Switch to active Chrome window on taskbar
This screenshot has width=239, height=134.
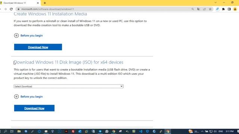point(168,131)
